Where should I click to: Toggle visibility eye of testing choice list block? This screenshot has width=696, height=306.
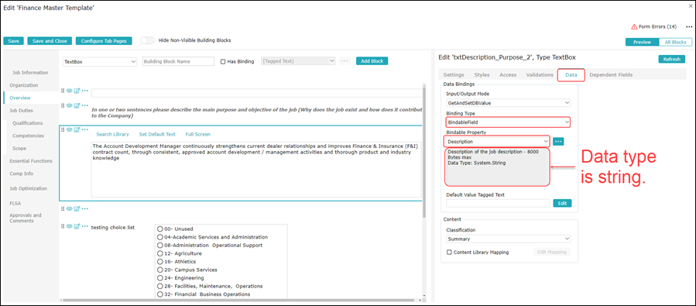(70, 226)
